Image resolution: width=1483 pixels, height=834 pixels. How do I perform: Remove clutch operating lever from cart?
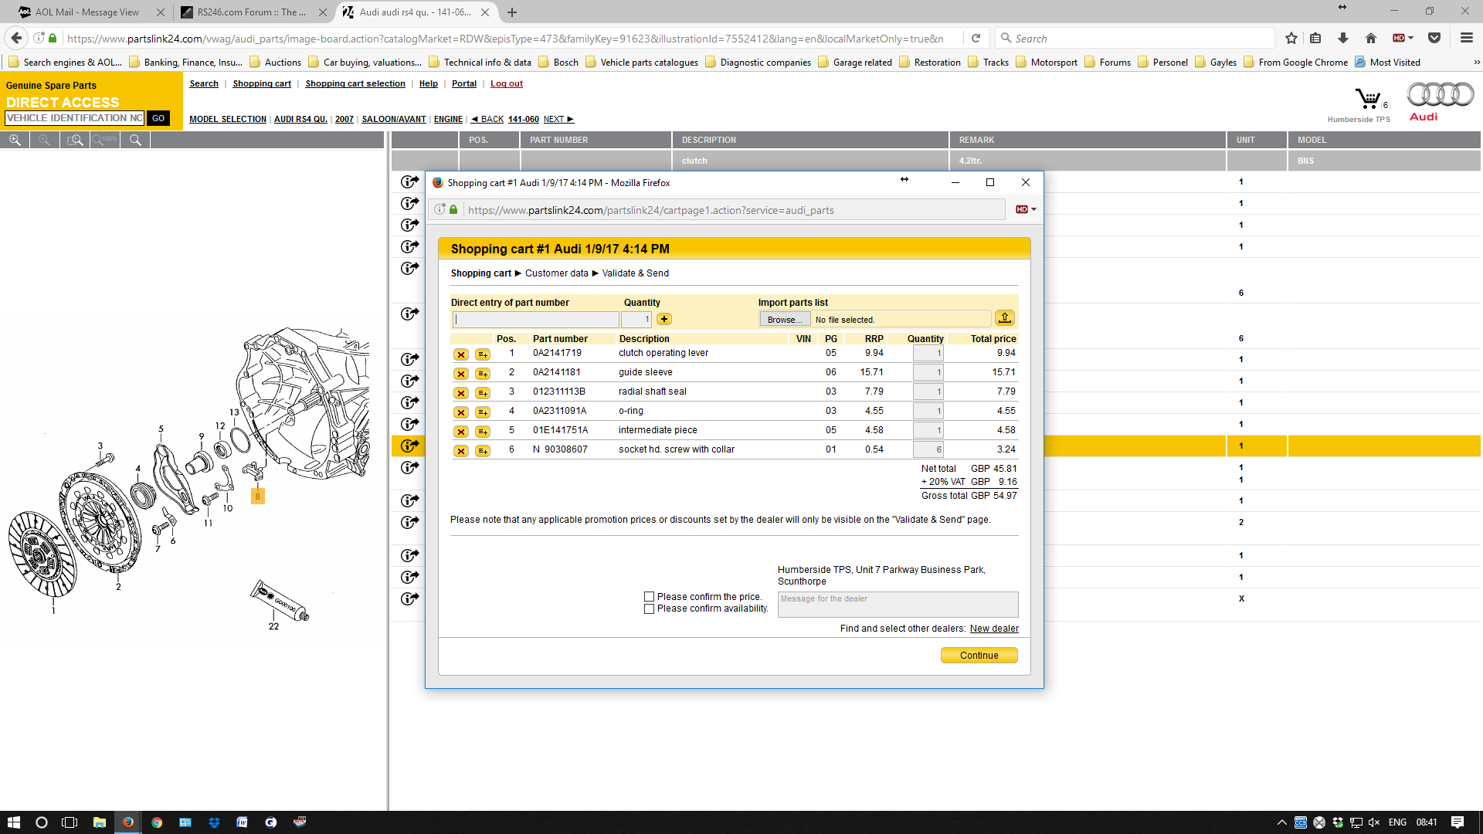pos(461,354)
